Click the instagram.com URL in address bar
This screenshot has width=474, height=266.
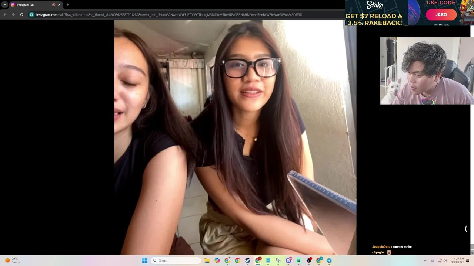click(x=169, y=15)
